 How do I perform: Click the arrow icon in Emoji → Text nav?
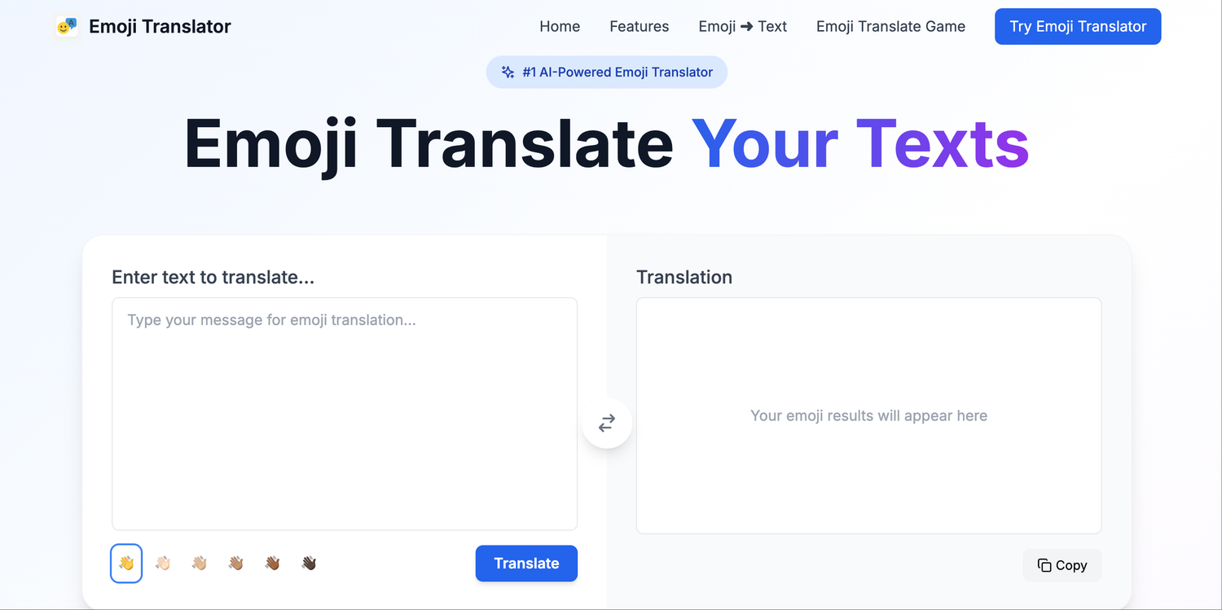pyautogui.click(x=748, y=26)
